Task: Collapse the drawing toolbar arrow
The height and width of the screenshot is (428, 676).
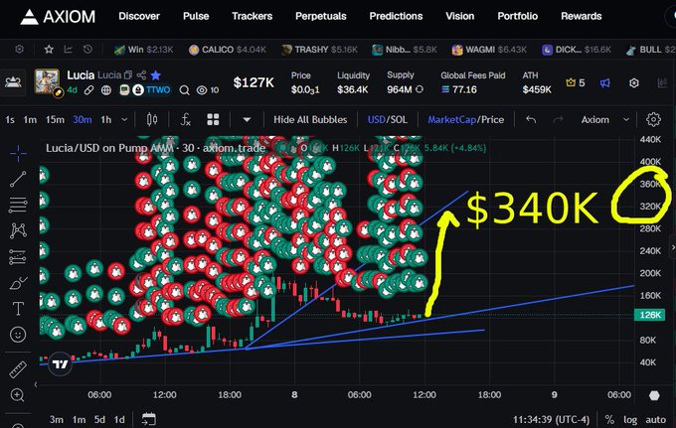Action: pyautogui.click(x=36, y=384)
